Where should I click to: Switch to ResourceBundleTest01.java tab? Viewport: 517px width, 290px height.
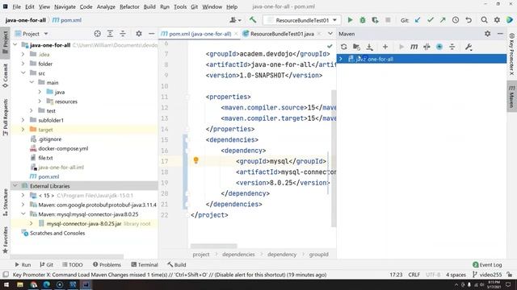(282, 34)
